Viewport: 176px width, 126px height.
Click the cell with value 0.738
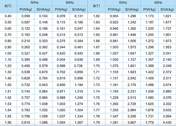[78, 66]
